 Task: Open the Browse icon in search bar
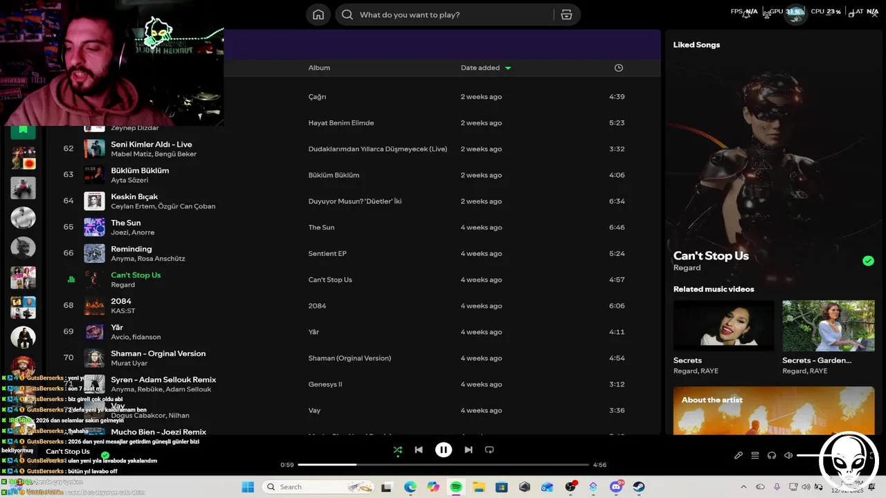click(566, 15)
